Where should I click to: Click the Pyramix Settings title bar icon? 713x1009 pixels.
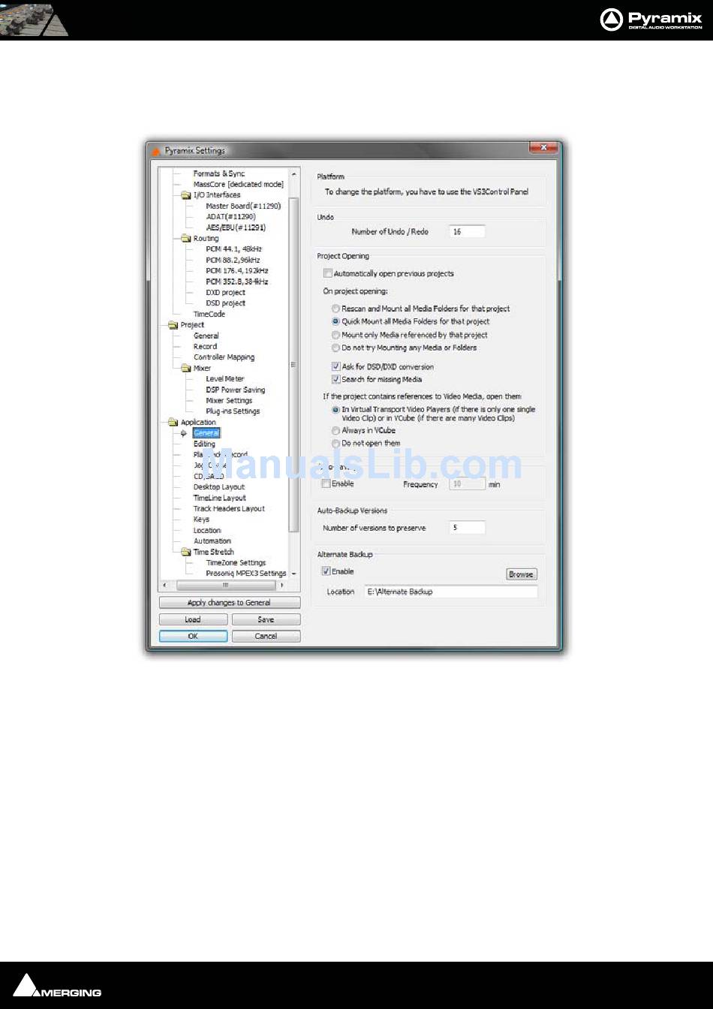pos(156,150)
